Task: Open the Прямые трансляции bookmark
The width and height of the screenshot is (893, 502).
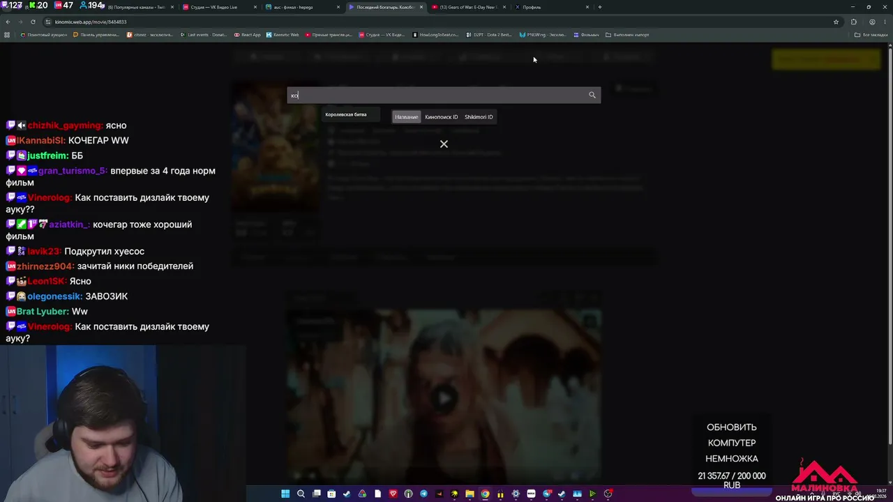Action: click(x=329, y=35)
